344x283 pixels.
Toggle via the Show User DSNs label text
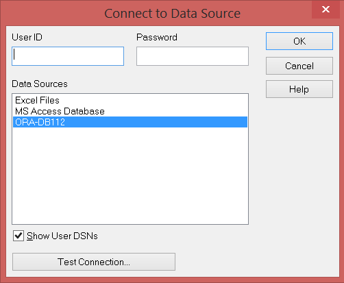coord(62,236)
